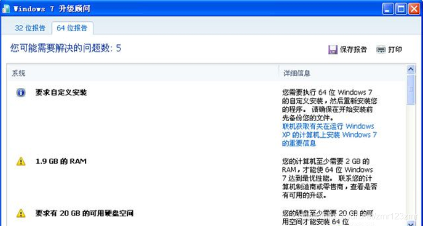Click the Windows 7 升级顾问 title bar icon
The image size is (423, 226).
(6, 8)
